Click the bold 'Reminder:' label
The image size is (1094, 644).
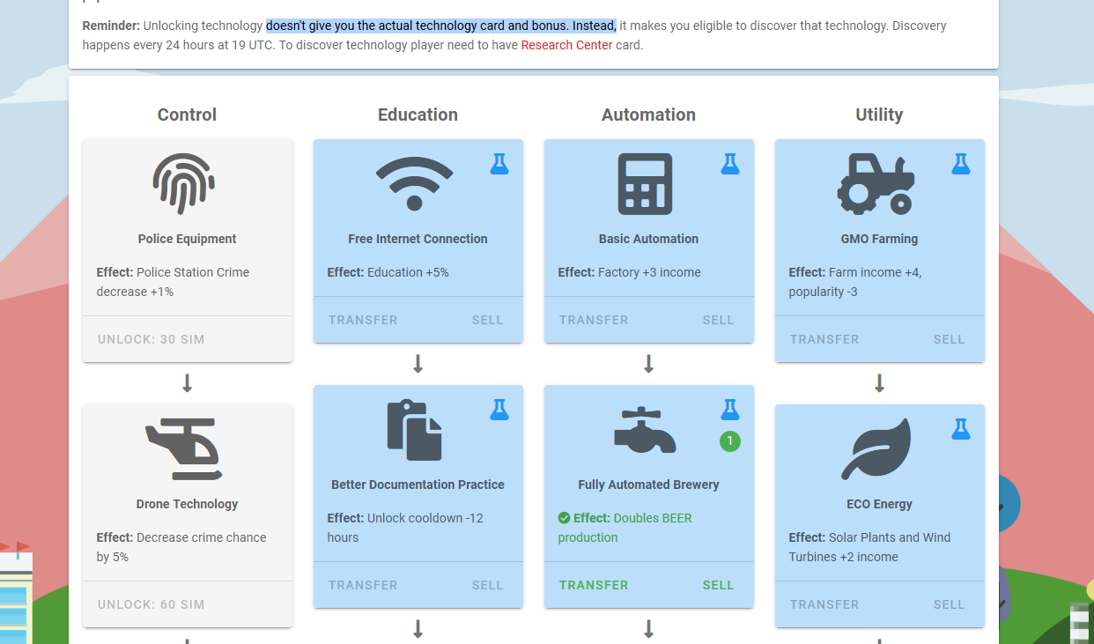[x=111, y=26]
